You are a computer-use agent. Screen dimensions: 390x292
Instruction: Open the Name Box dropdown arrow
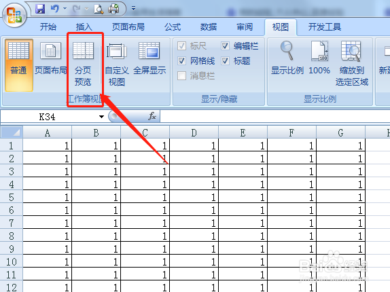(x=101, y=117)
